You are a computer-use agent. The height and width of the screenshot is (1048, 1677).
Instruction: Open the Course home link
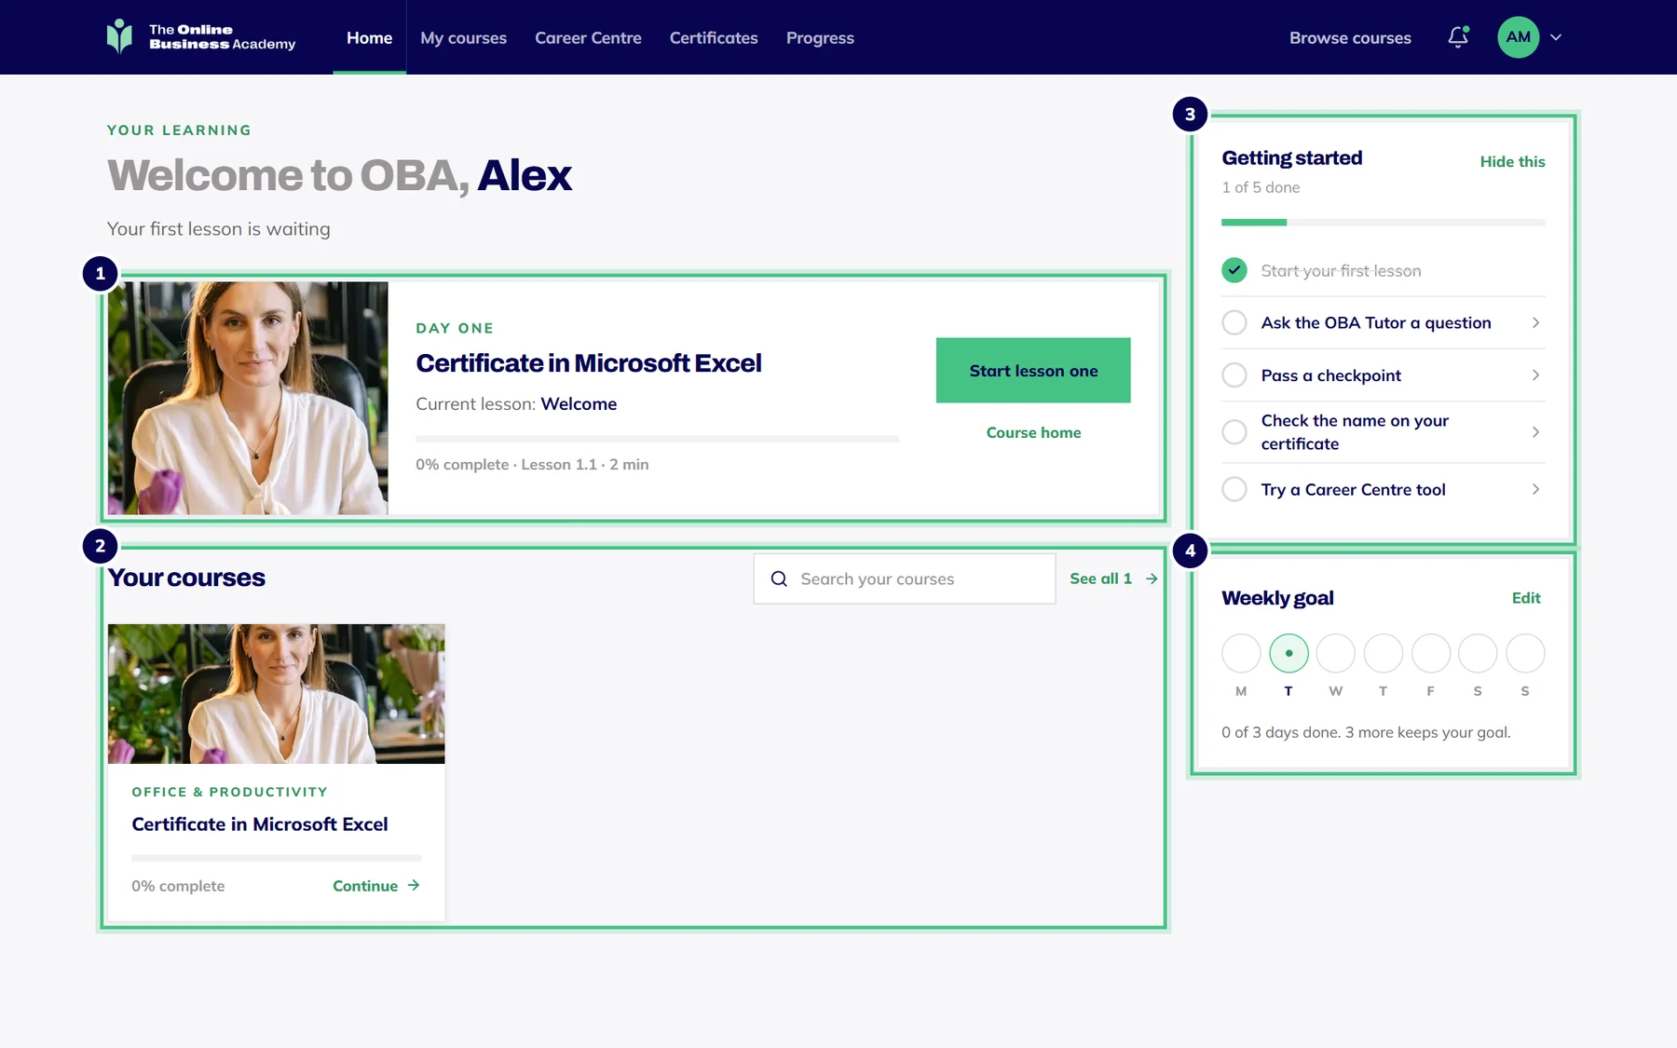(x=1033, y=432)
